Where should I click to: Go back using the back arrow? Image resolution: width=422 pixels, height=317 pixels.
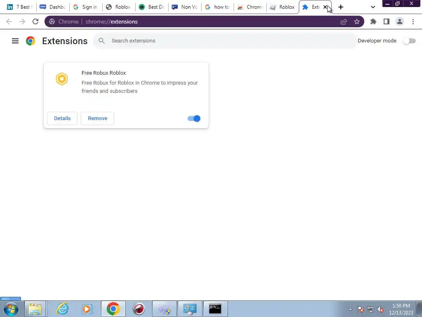[9, 21]
